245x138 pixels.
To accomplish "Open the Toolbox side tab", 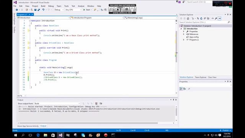I will pos(15,30).
